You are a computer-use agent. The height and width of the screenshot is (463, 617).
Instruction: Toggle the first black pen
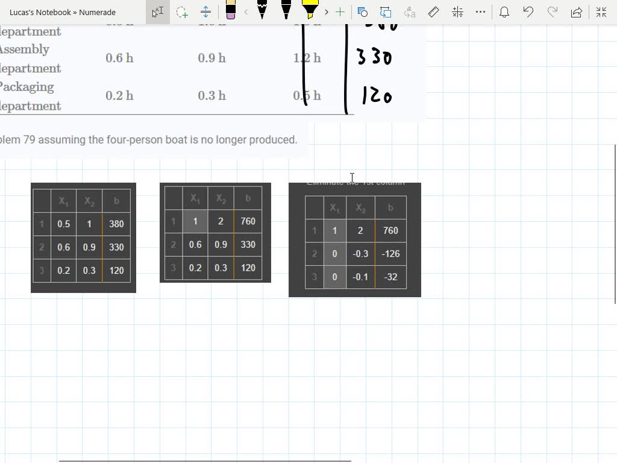(262, 11)
